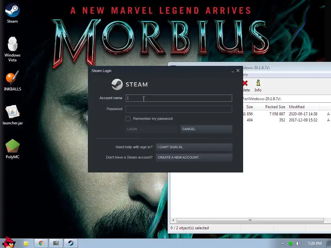Click the 7-Zip horizontal scrollbar thumb

250,220
